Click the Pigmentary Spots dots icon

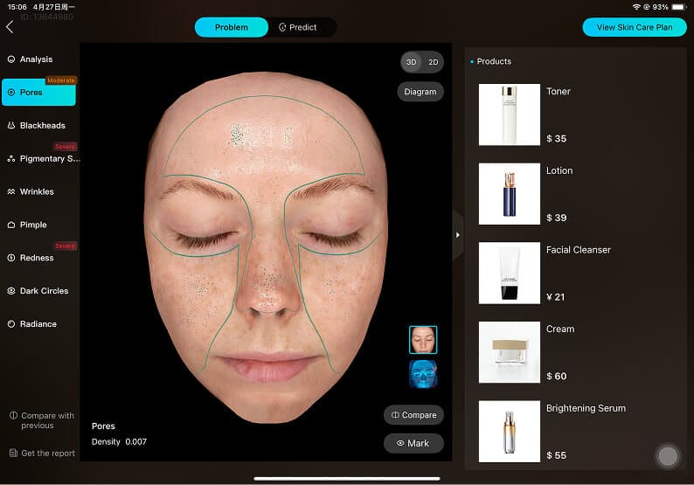(11, 159)
